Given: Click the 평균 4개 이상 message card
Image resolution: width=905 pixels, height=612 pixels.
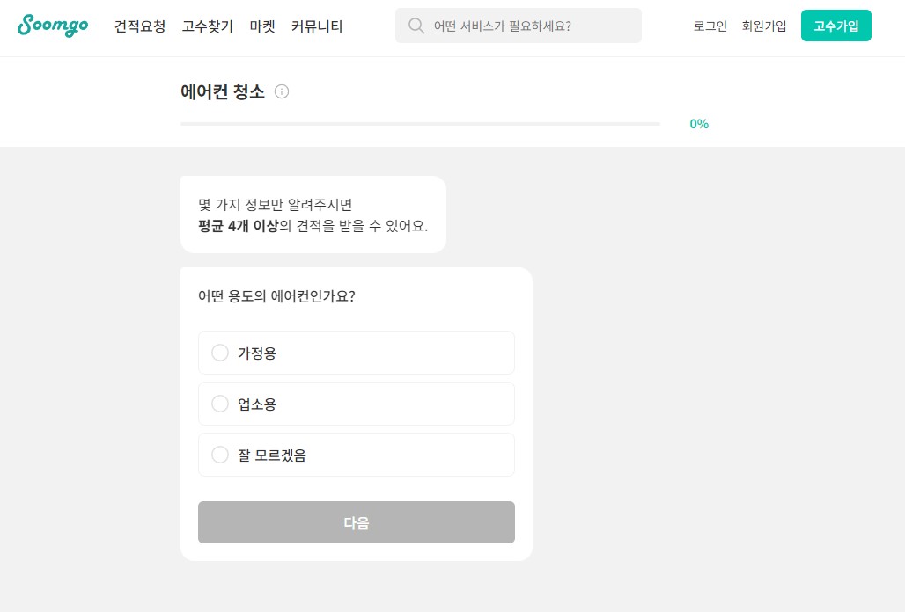Looking at the screenshot, I should click(x=313, y=214).
